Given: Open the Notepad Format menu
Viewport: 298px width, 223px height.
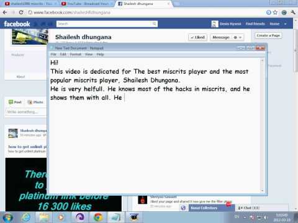Looking at the screenshot, I should (x=75, y=55).
